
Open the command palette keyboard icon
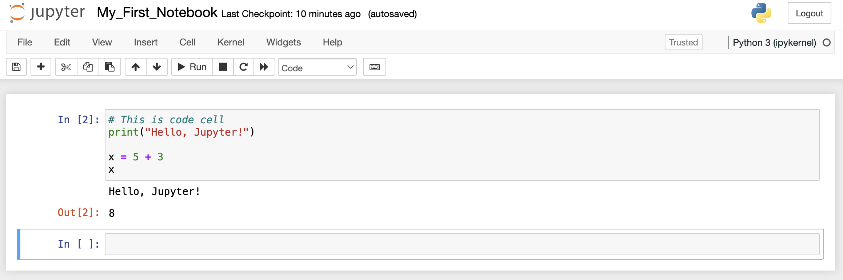[x=375, y=67]
